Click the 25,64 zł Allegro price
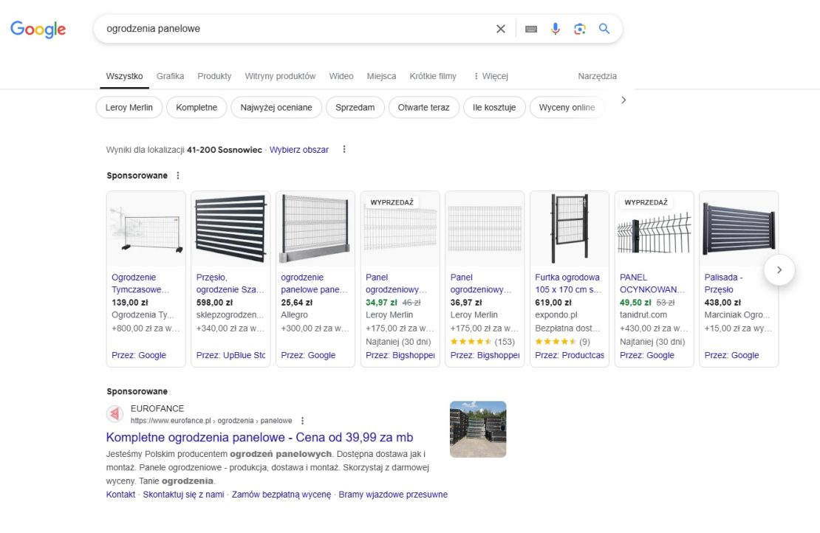The height and width of the screenshot is (533, 820). (296, 303)
